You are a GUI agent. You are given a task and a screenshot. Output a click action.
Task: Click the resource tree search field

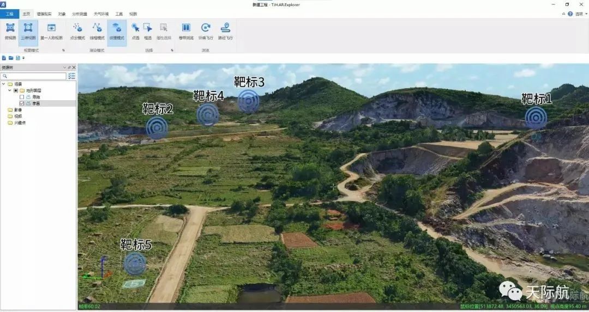(x=34, y=76)
